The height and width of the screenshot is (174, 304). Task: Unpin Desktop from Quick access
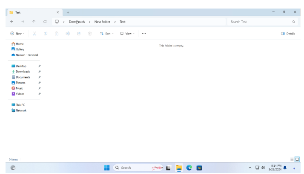pos(40,66)
